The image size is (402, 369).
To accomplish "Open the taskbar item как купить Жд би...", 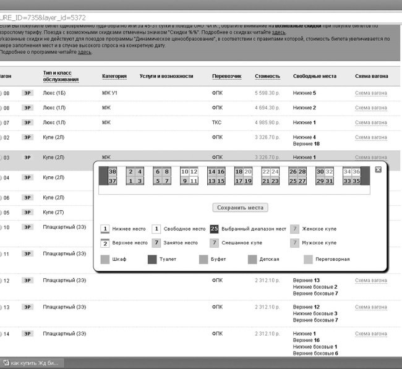I will (x=32, y=363).
